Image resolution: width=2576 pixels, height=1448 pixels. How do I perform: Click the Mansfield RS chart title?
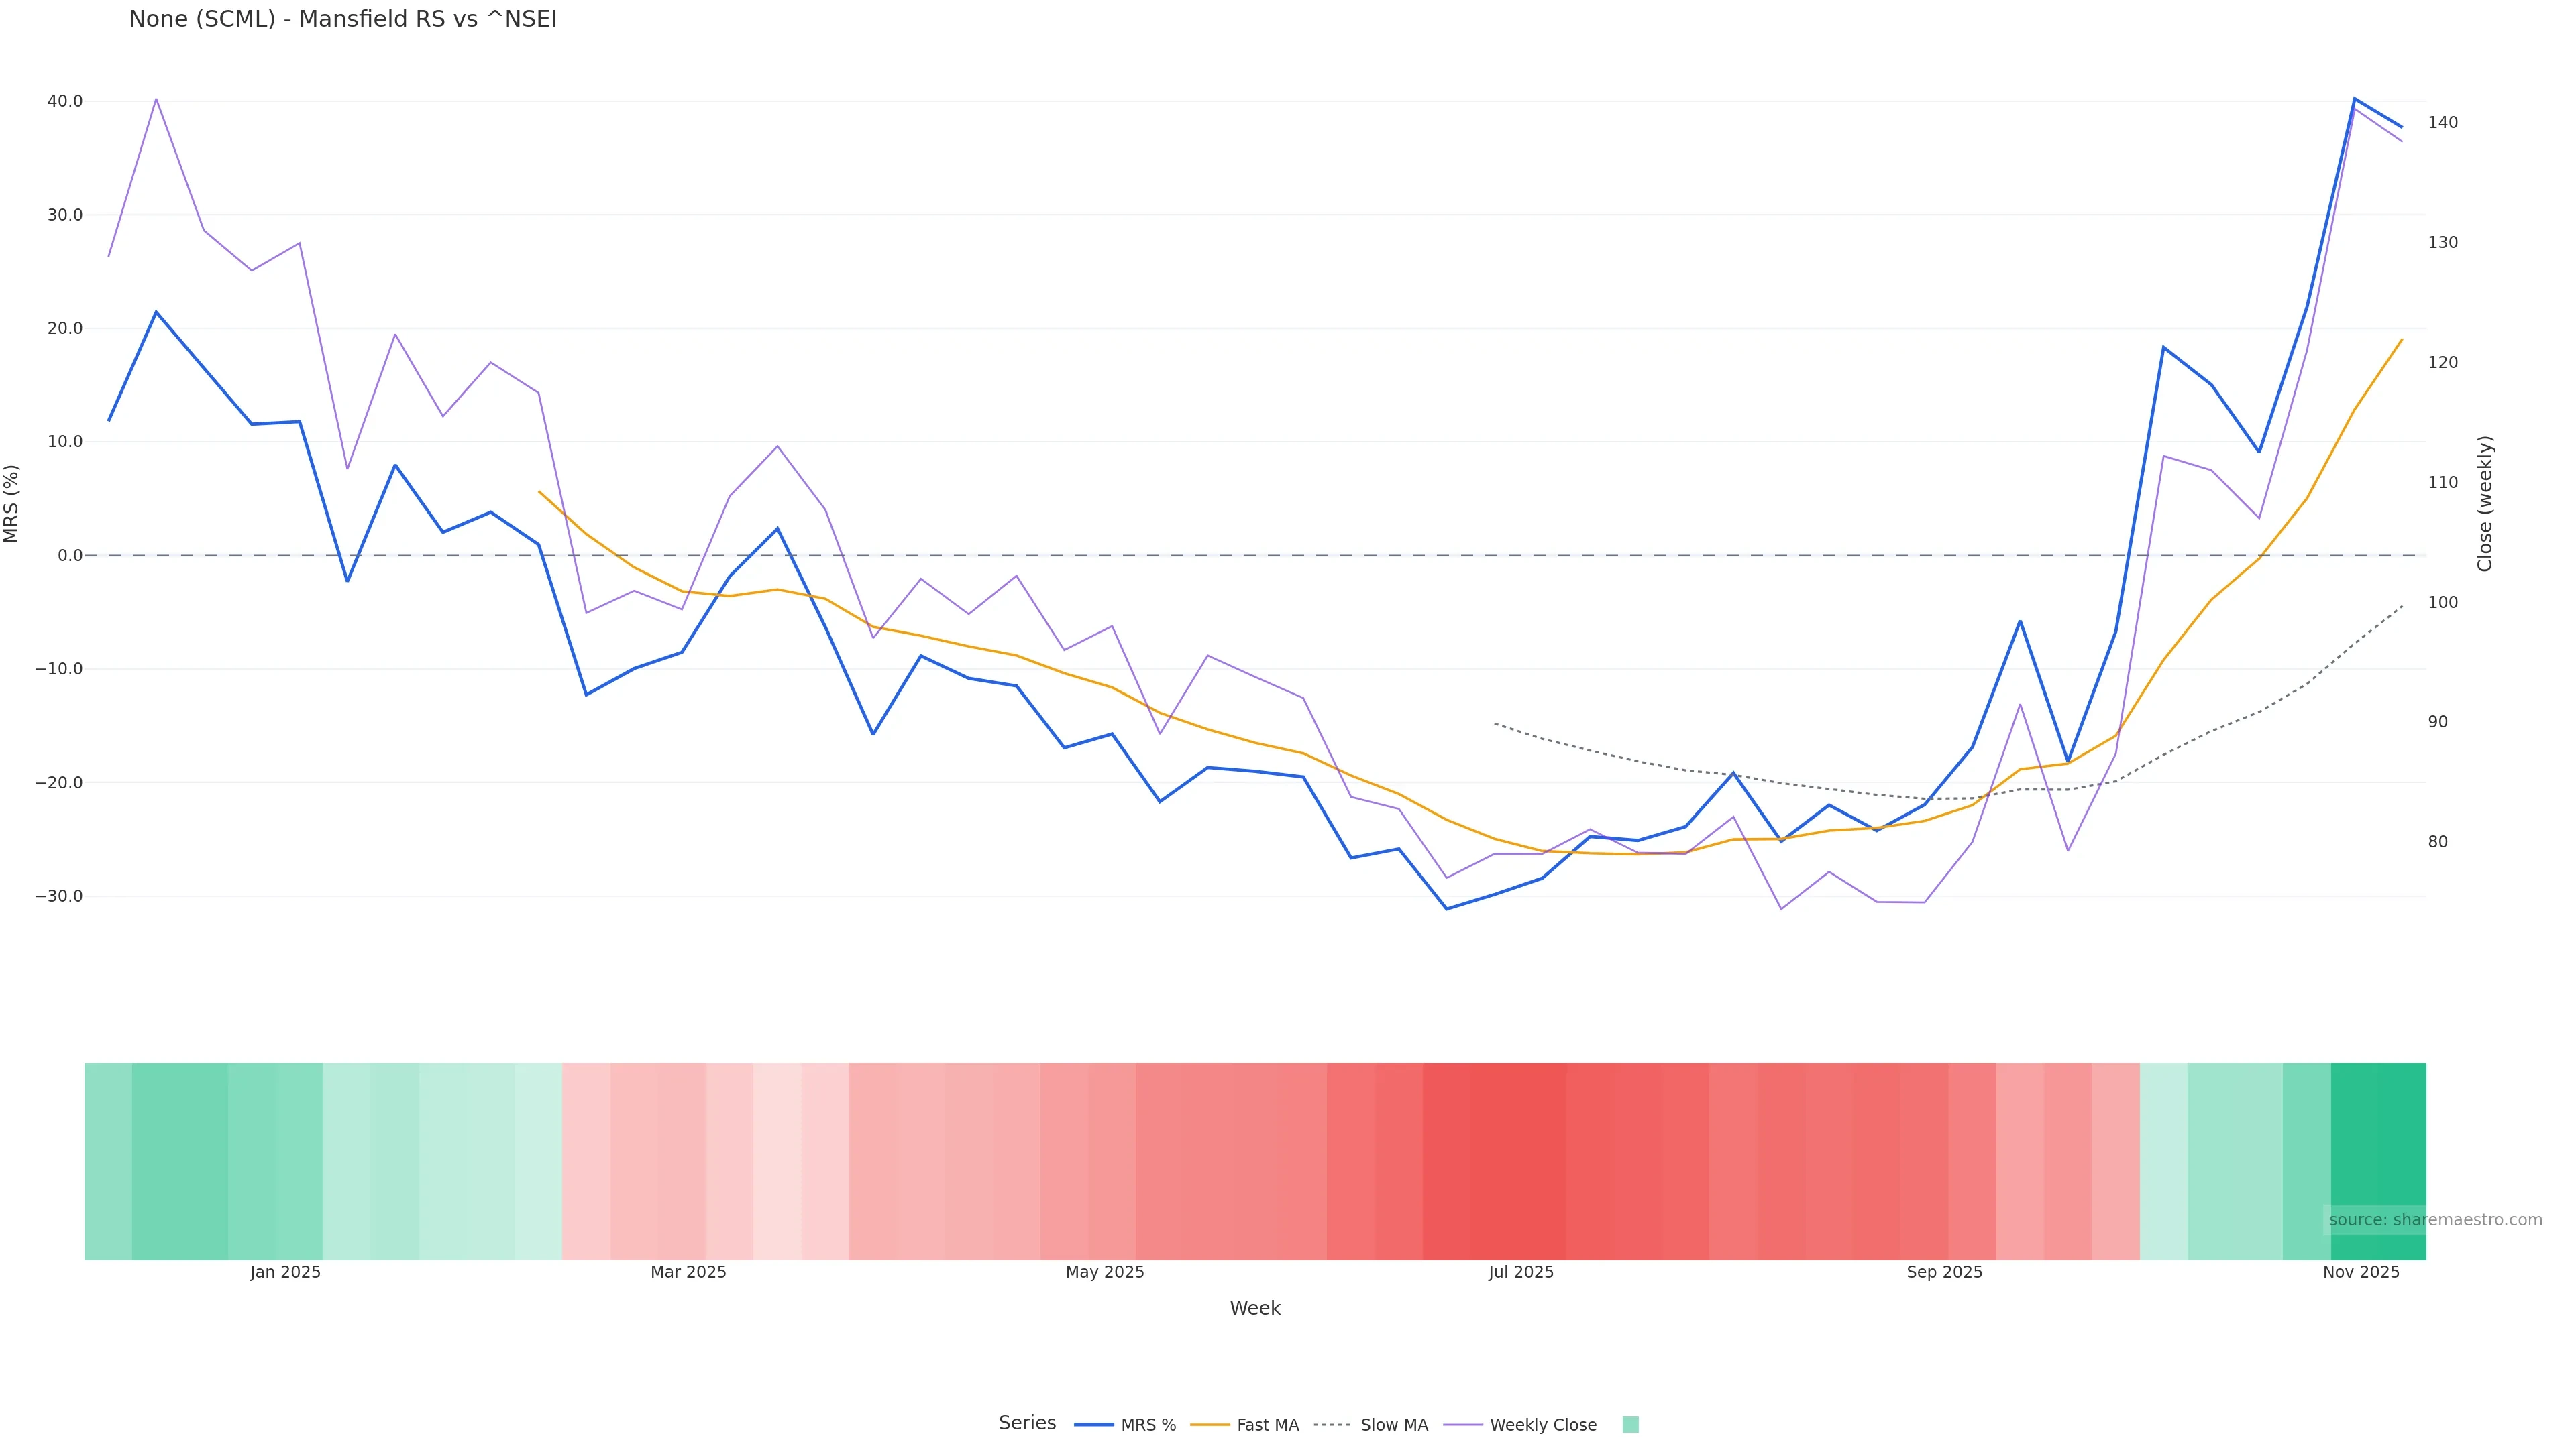click(x=342, y=19)
